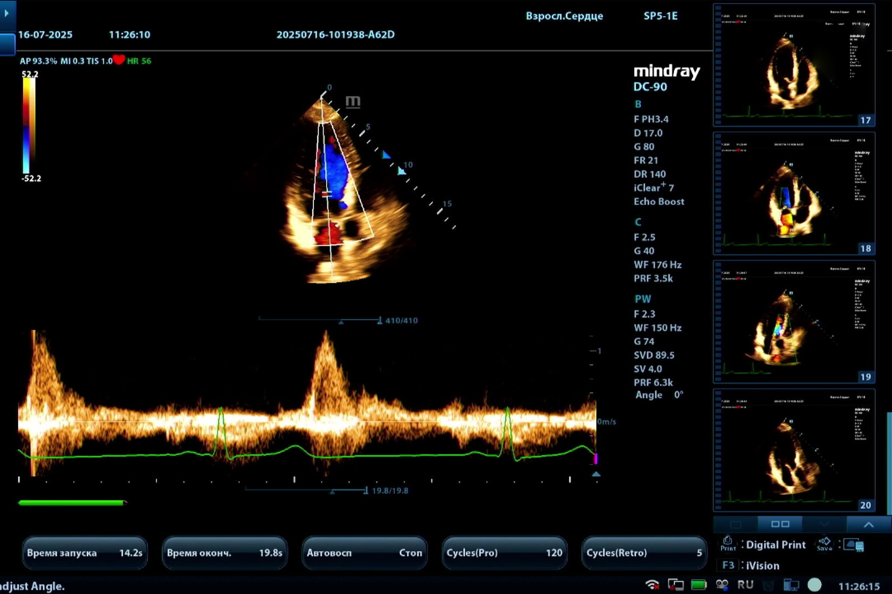Viewport: 892px width, 594px height.
Task: Click the remote desktop monitor icon
Action: tap(791, 585)
